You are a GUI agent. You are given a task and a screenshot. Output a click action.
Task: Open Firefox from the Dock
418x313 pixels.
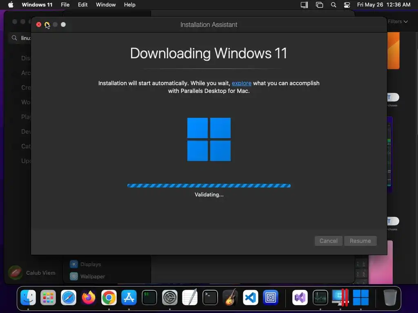[89, 297]
